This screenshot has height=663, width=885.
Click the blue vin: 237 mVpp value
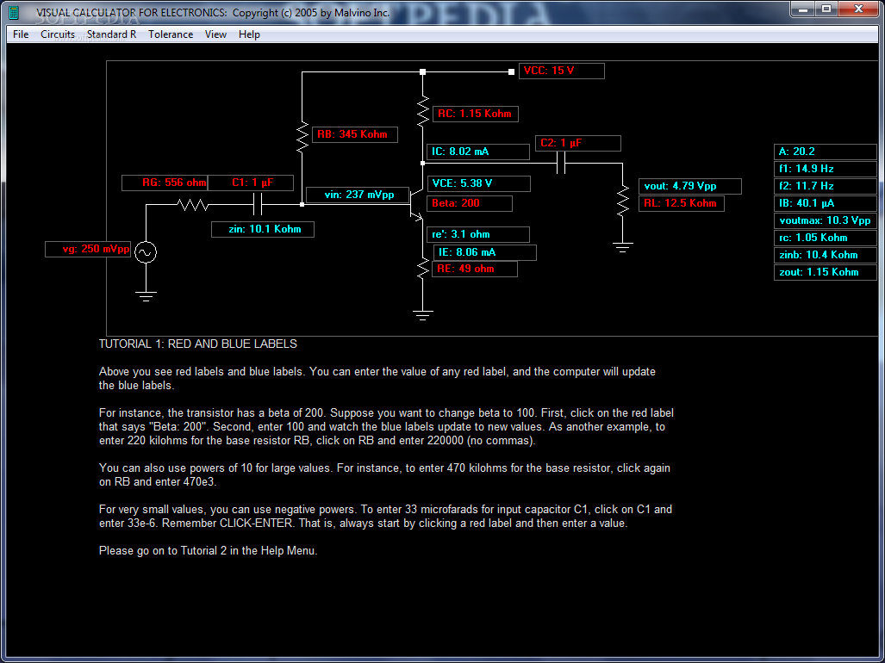pyautogui.click(x=358, y=195)
